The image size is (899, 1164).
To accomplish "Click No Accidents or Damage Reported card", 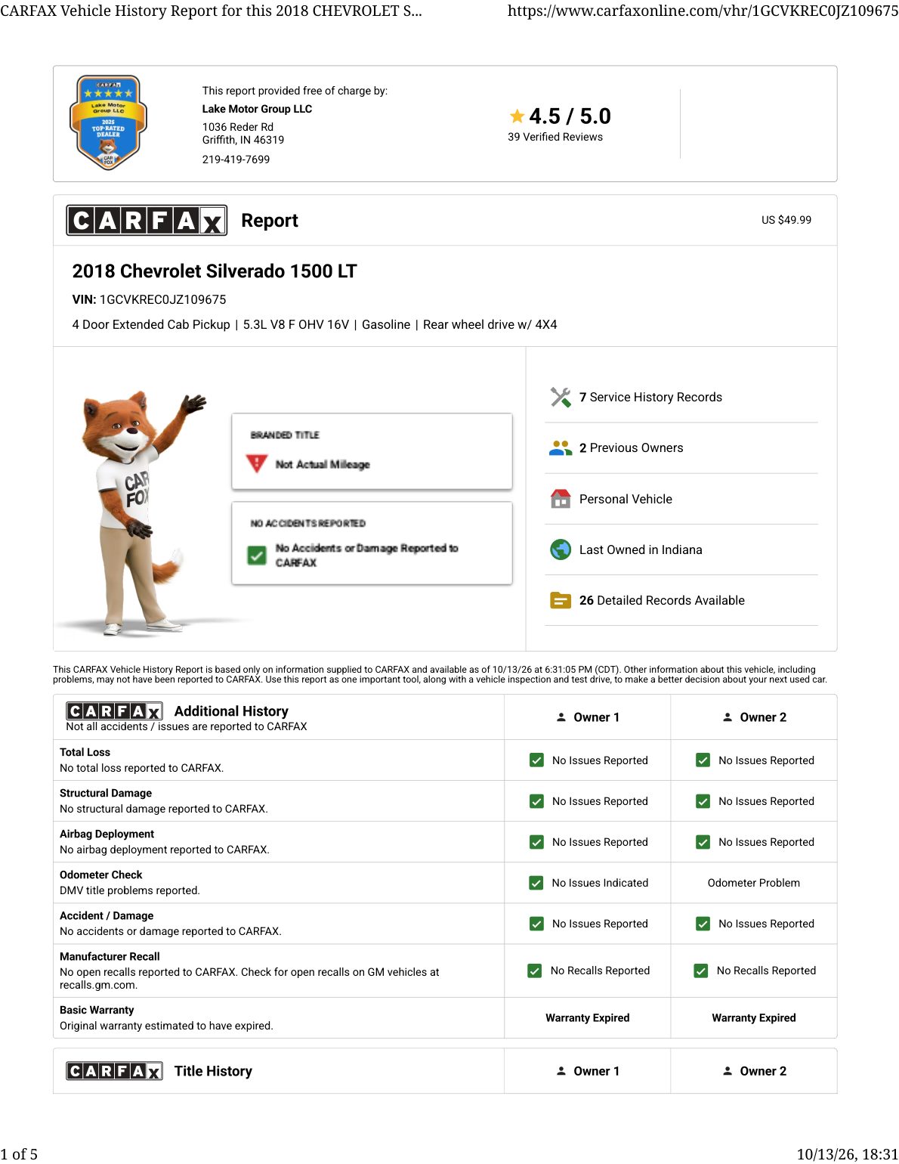I will [x=372, y=543].
